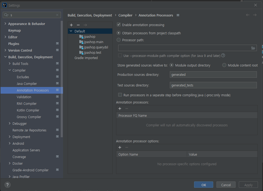The image size is (263, 191).
Task: Expand the Debugger node
Action: (10, 123)
